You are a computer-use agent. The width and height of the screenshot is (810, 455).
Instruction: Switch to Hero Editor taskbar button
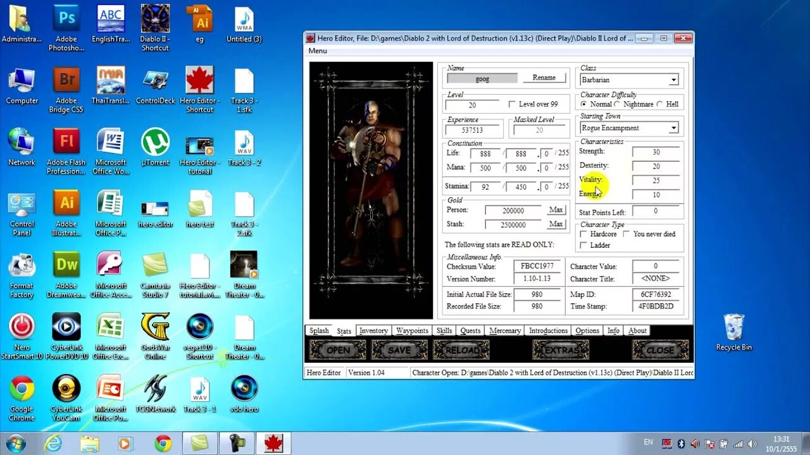coord(273,444)
